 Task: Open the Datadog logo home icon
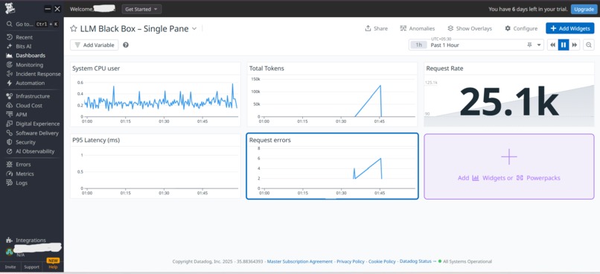10,8
